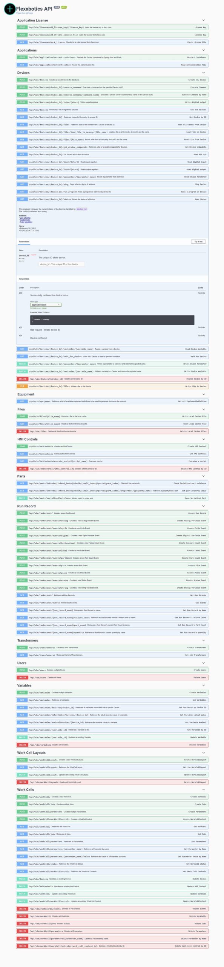
Task: Open the /Flexx_Core_API.json link
Action: [x=24, y=13]
